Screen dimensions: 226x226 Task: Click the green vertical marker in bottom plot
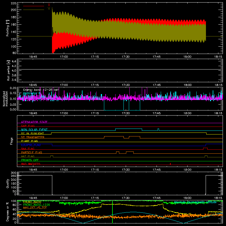112,212
